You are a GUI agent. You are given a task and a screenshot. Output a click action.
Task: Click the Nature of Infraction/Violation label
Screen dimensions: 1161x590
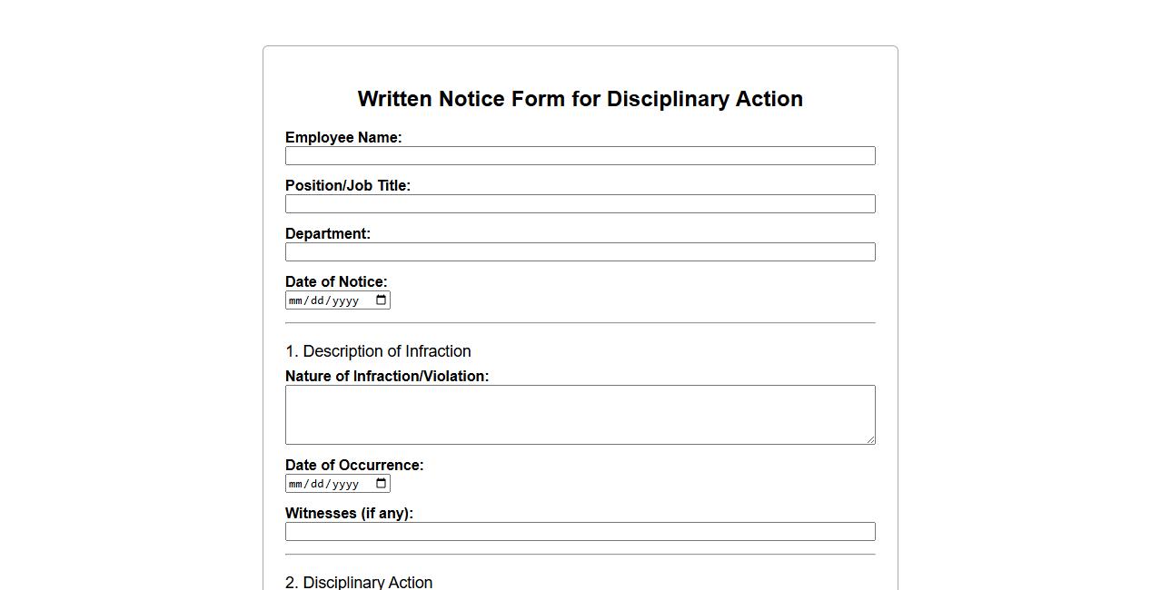coord(388,376)
